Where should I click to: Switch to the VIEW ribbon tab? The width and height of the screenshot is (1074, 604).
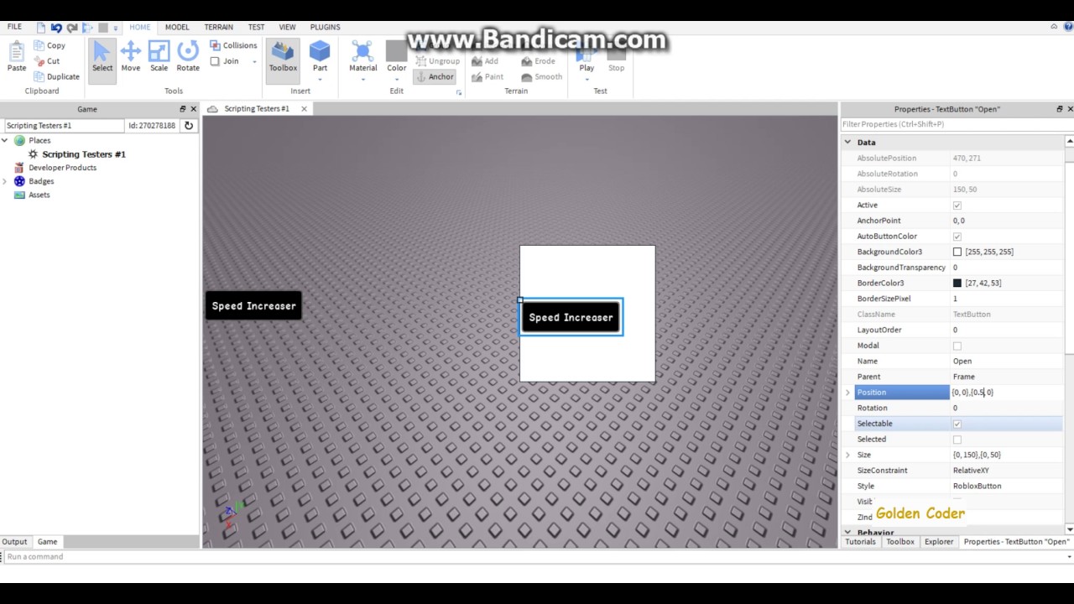click(x=287, y=27)
